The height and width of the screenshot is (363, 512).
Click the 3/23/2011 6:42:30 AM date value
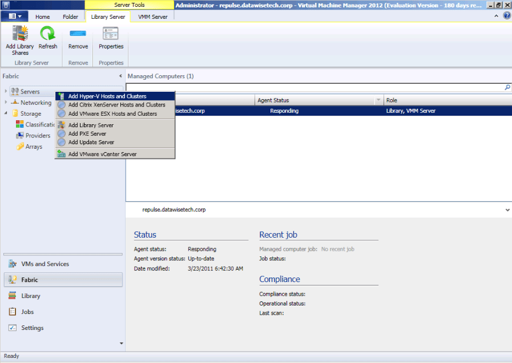coord(215,268)
